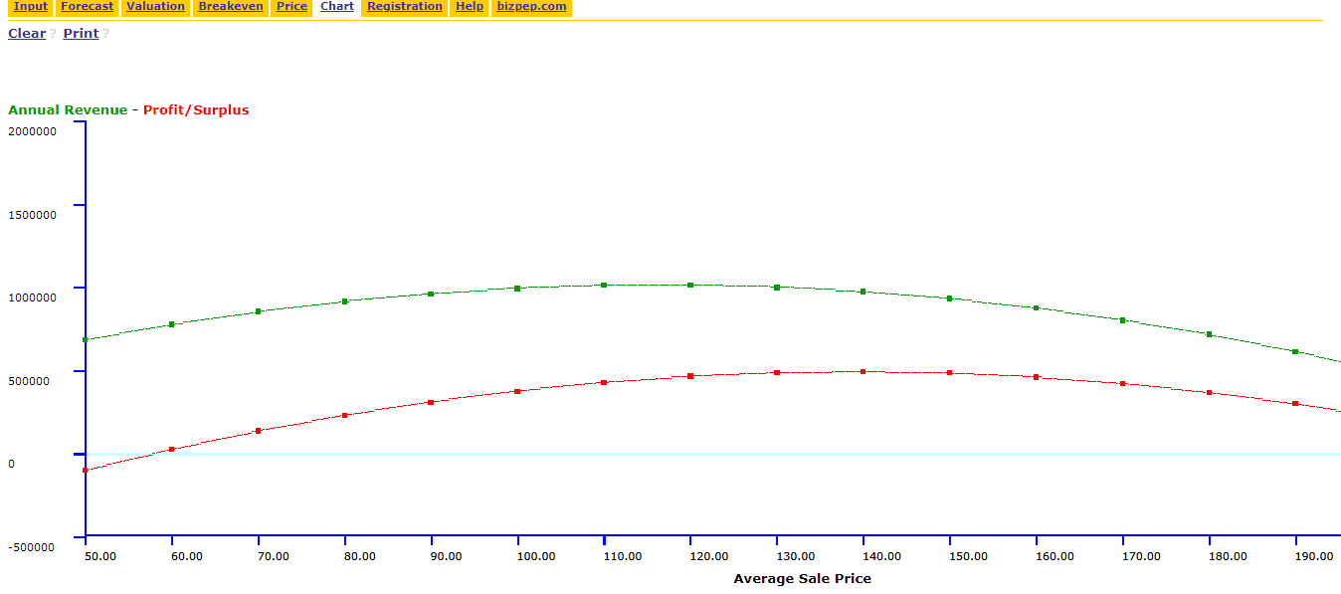Image resolution: width=1341 pixels, height=594 pixels.
Task: Click the help question mark beside Clear
Action: tap(53, 33)
